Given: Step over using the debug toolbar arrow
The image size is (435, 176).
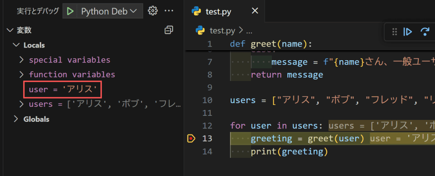Looking at the screenshot, I should [425, 32].
